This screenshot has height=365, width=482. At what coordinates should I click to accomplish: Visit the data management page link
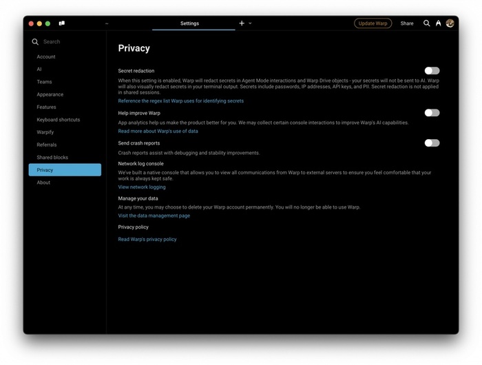[x=154, y=216]
